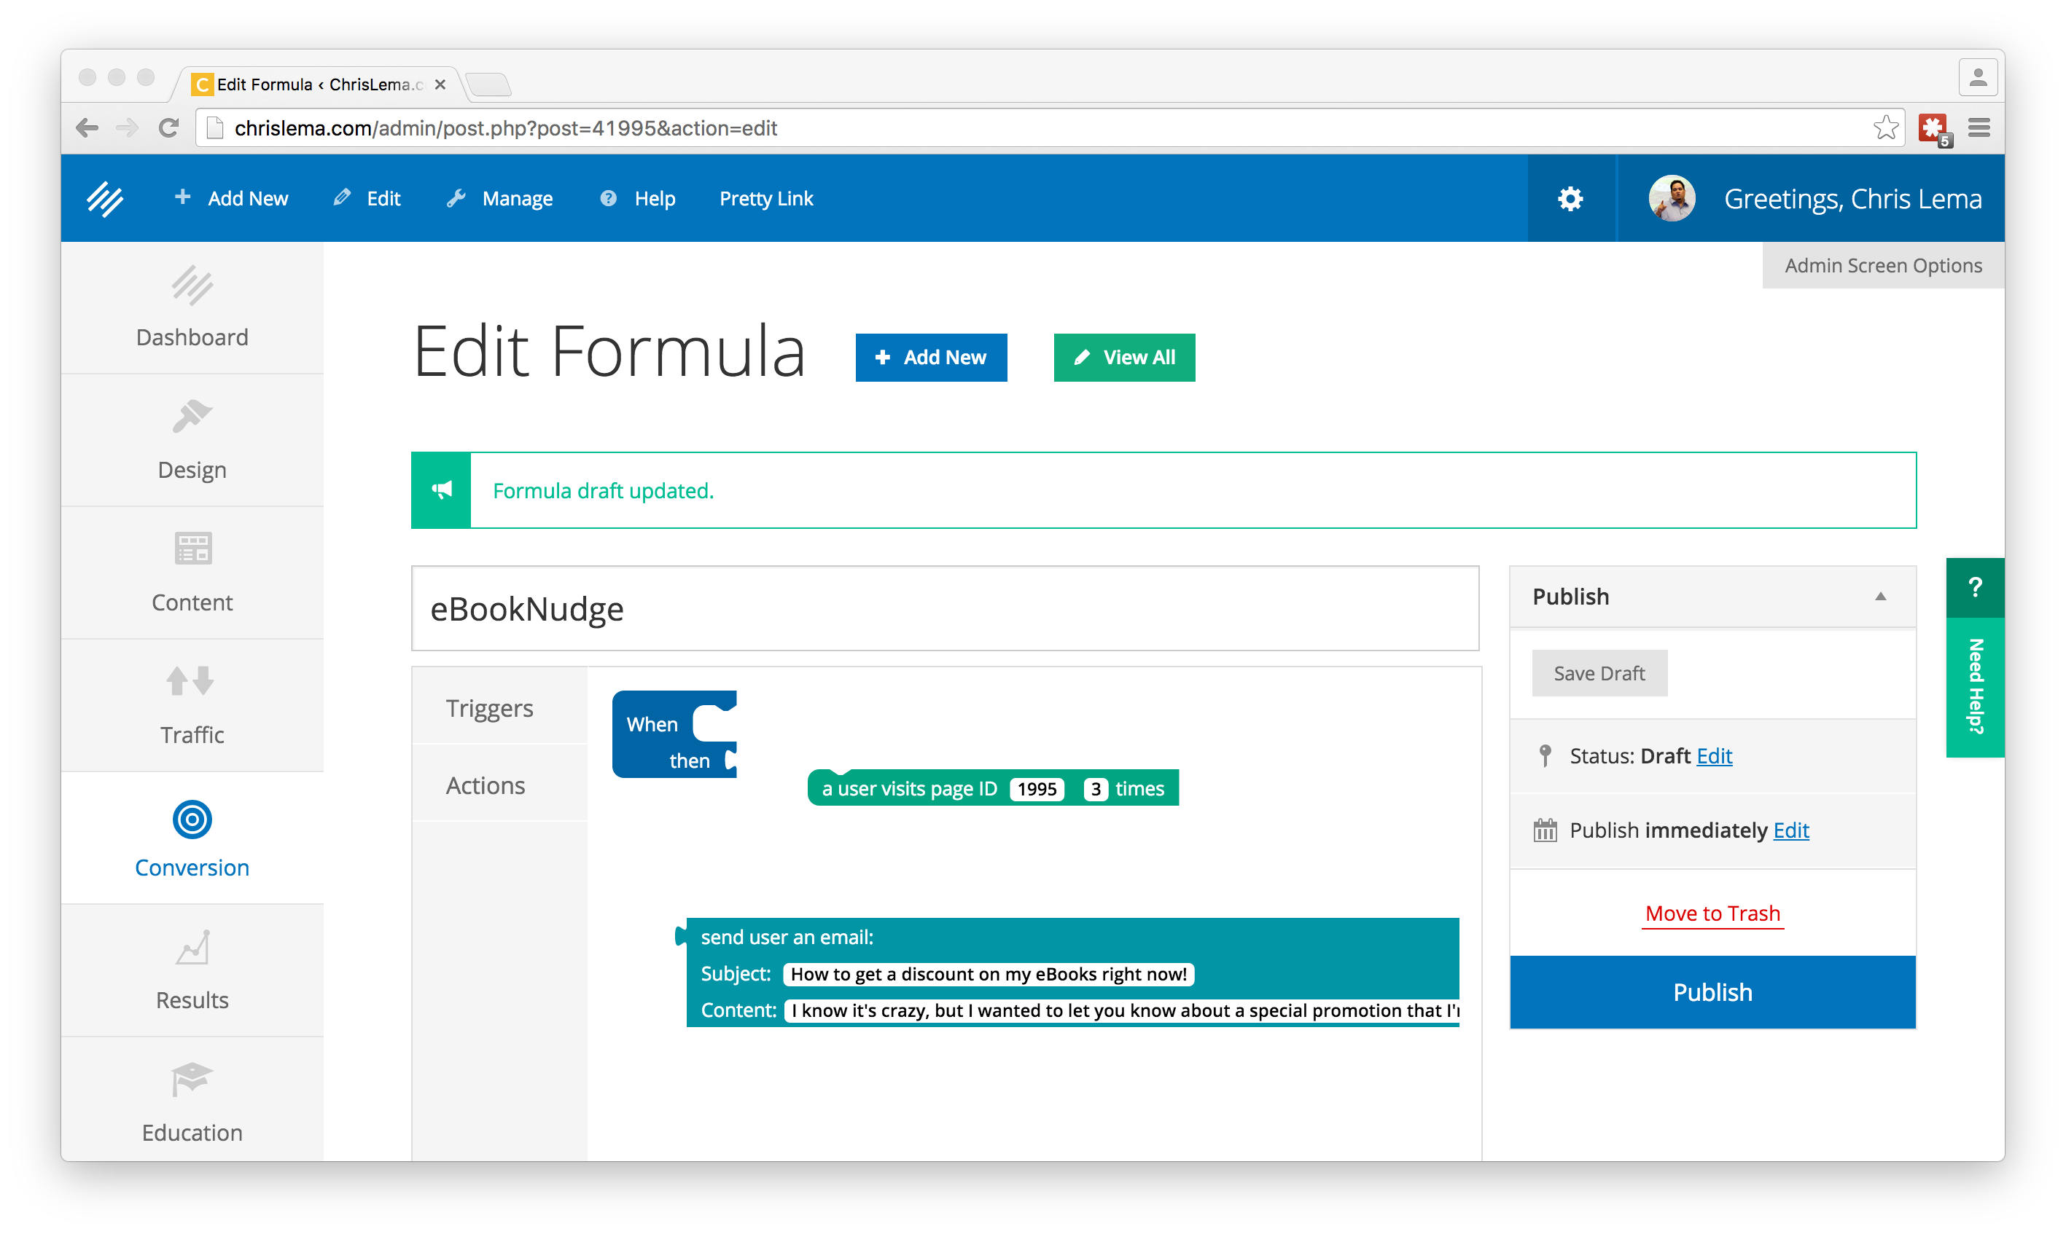Click the settings gear icon in header
This screenshot has width=2066, height=1234.
[1570, 199]
